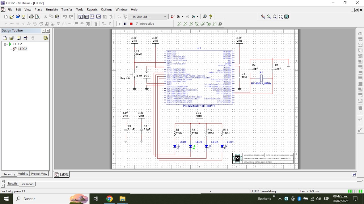This screenshot has width=364, height=204.
Task: Click the Print icon in toolbar
Action: tap(31, 17)
